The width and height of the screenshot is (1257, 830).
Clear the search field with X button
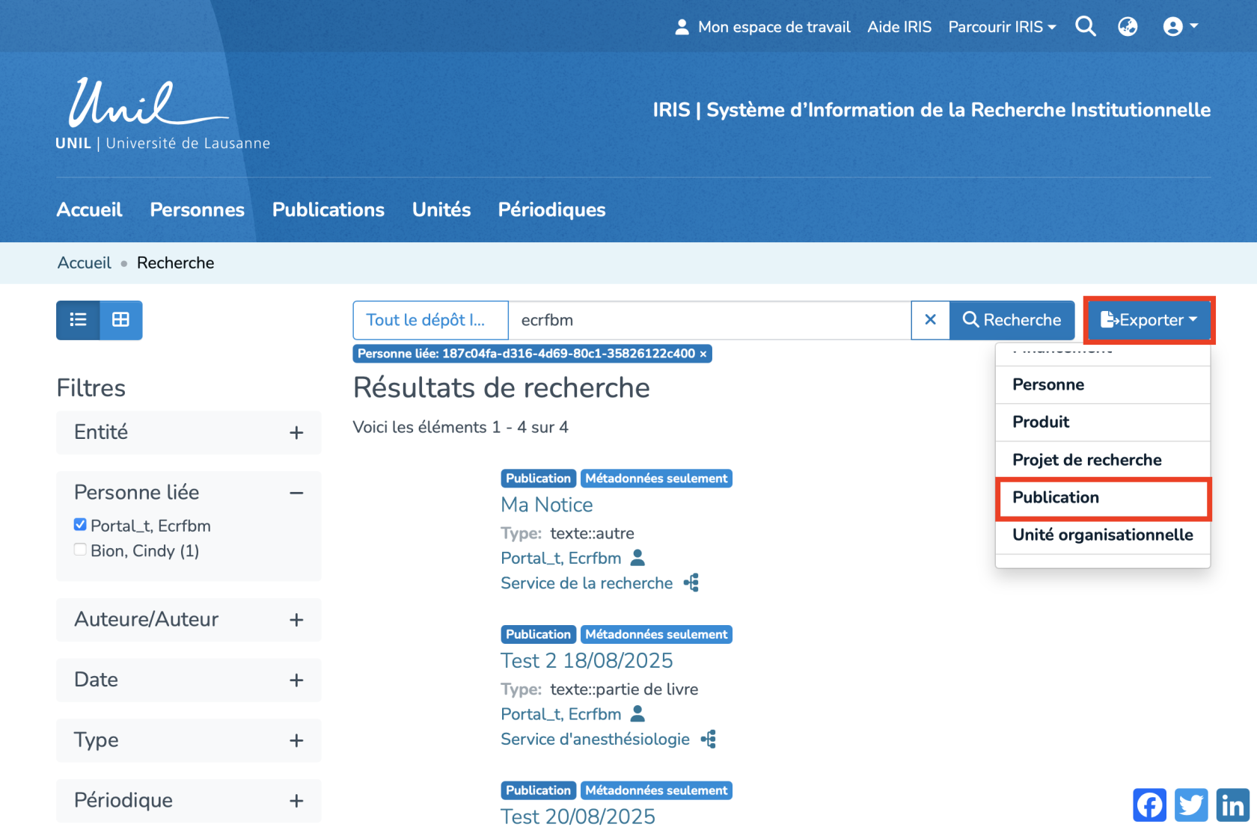pos(930,320)
